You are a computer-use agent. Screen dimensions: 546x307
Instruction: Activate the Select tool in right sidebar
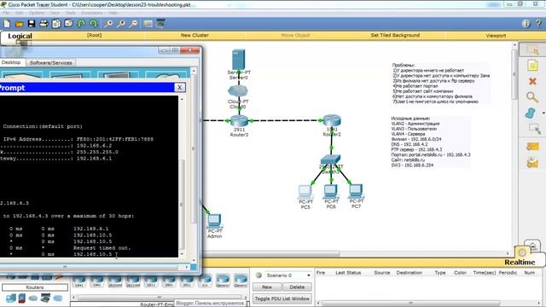[x=532, y=49]
